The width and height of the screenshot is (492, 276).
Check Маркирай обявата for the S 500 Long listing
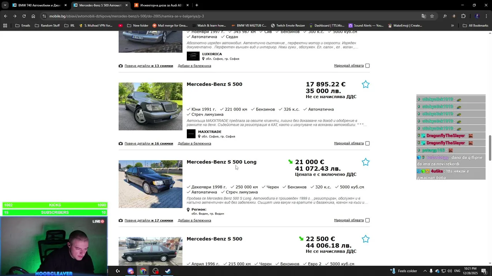367,220
